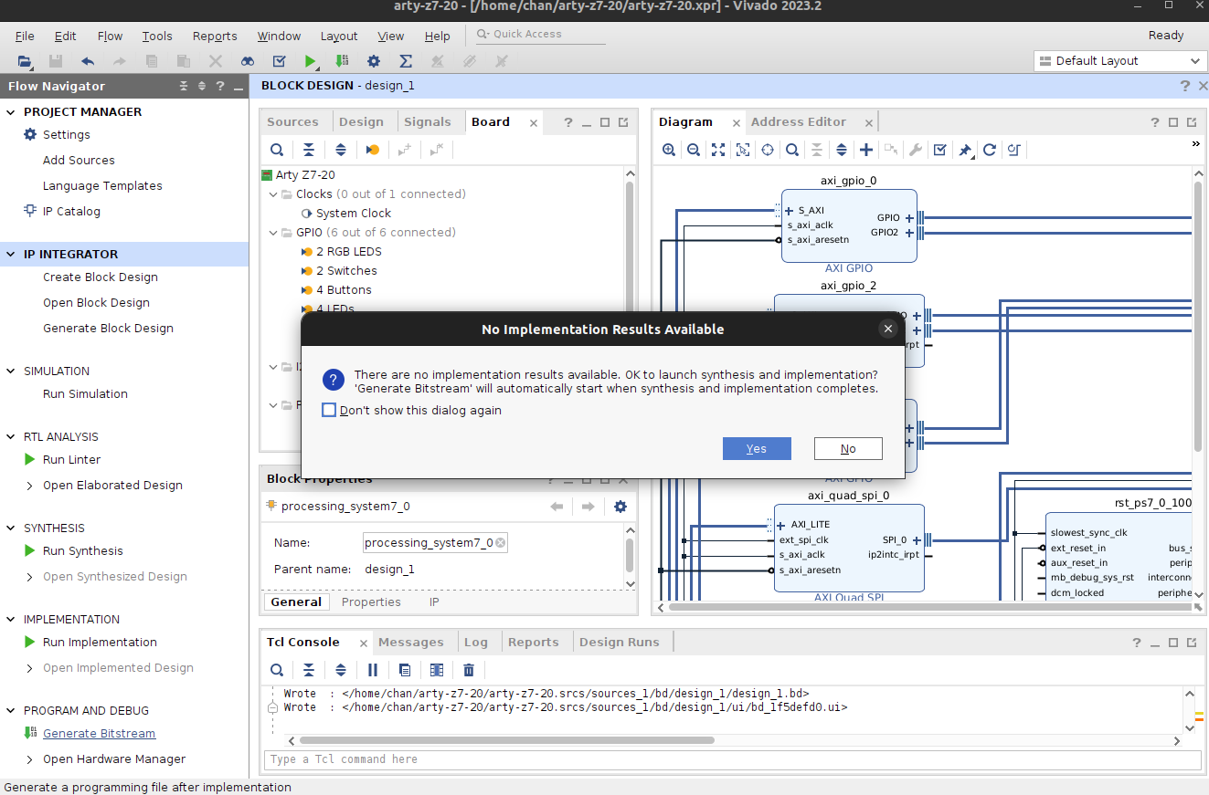Click the binoculars Find icon
1209x795 pixels.
coord(248,61)
